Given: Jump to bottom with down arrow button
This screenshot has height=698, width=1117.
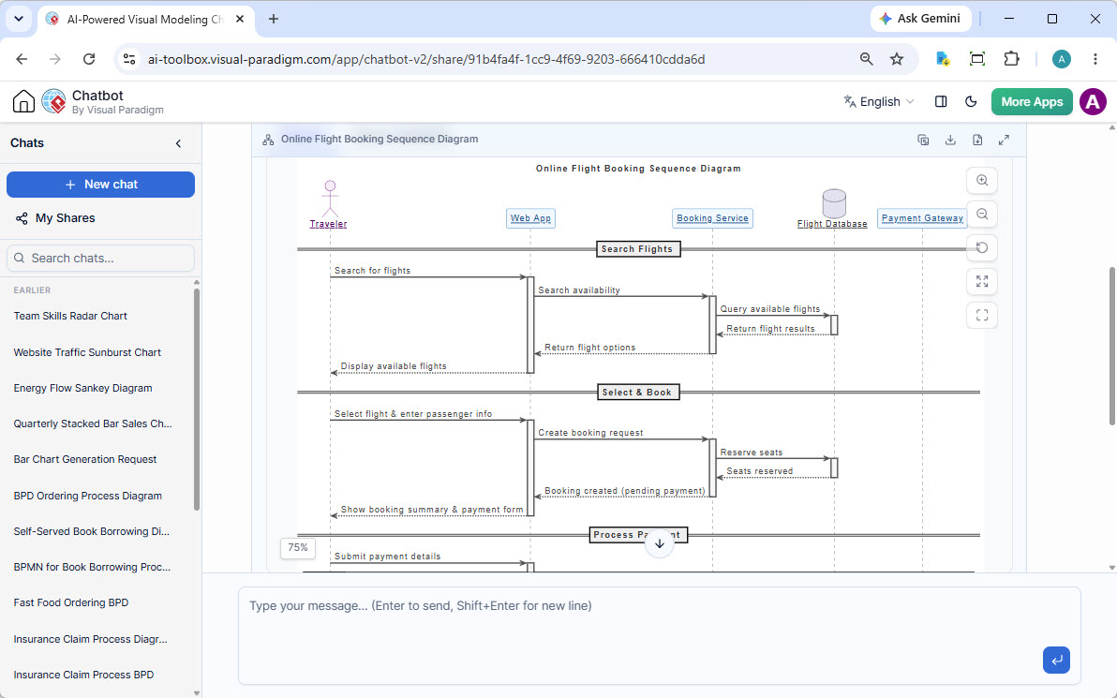Looking at the screenshot, I should tap(660, 543).
